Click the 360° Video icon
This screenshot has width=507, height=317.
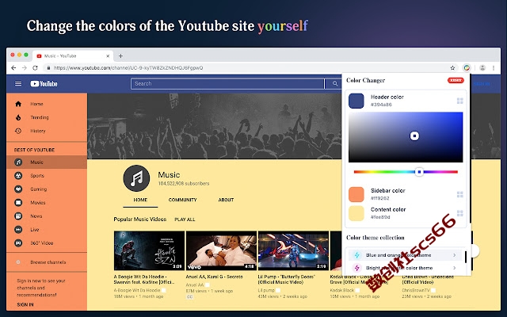(x=18, y=243)
